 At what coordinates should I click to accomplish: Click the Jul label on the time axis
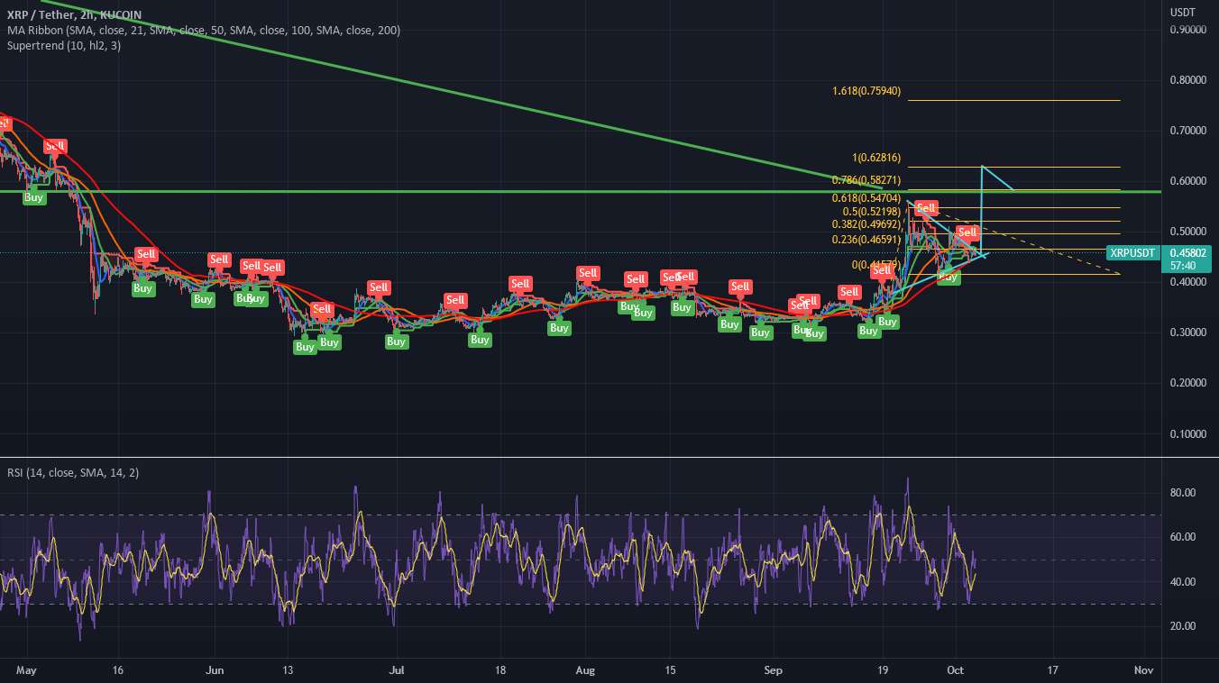[x=396, y=670]
